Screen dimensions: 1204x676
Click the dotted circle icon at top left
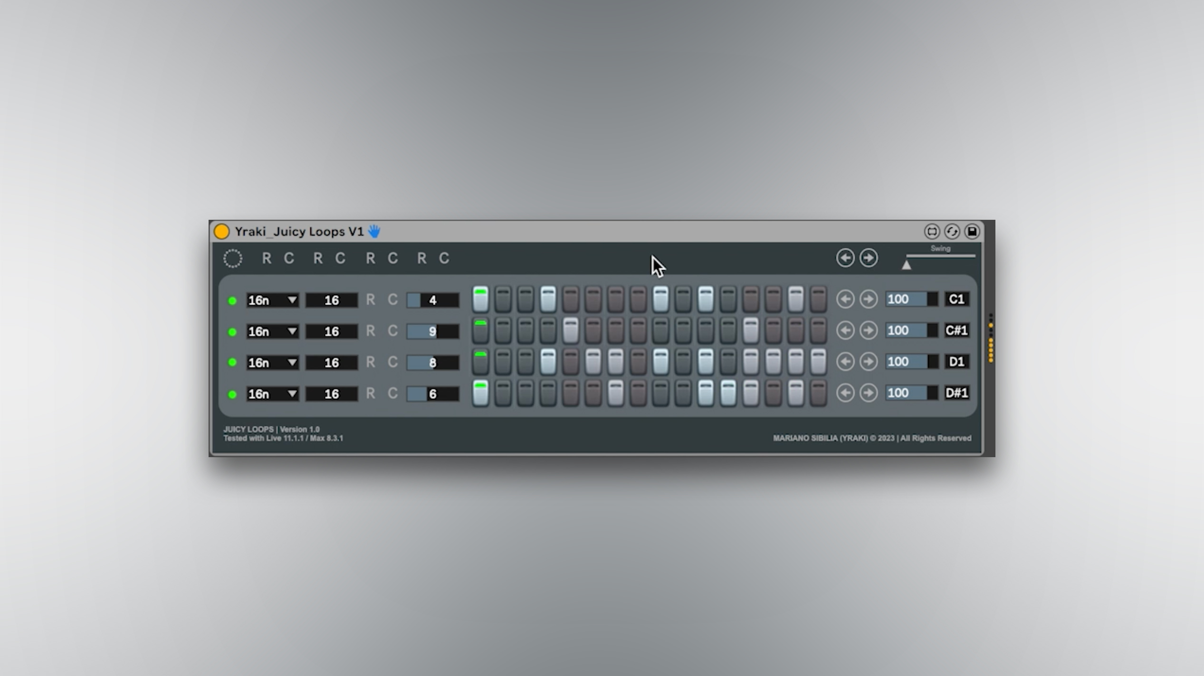pyautogui.click(x=233, y=258)
